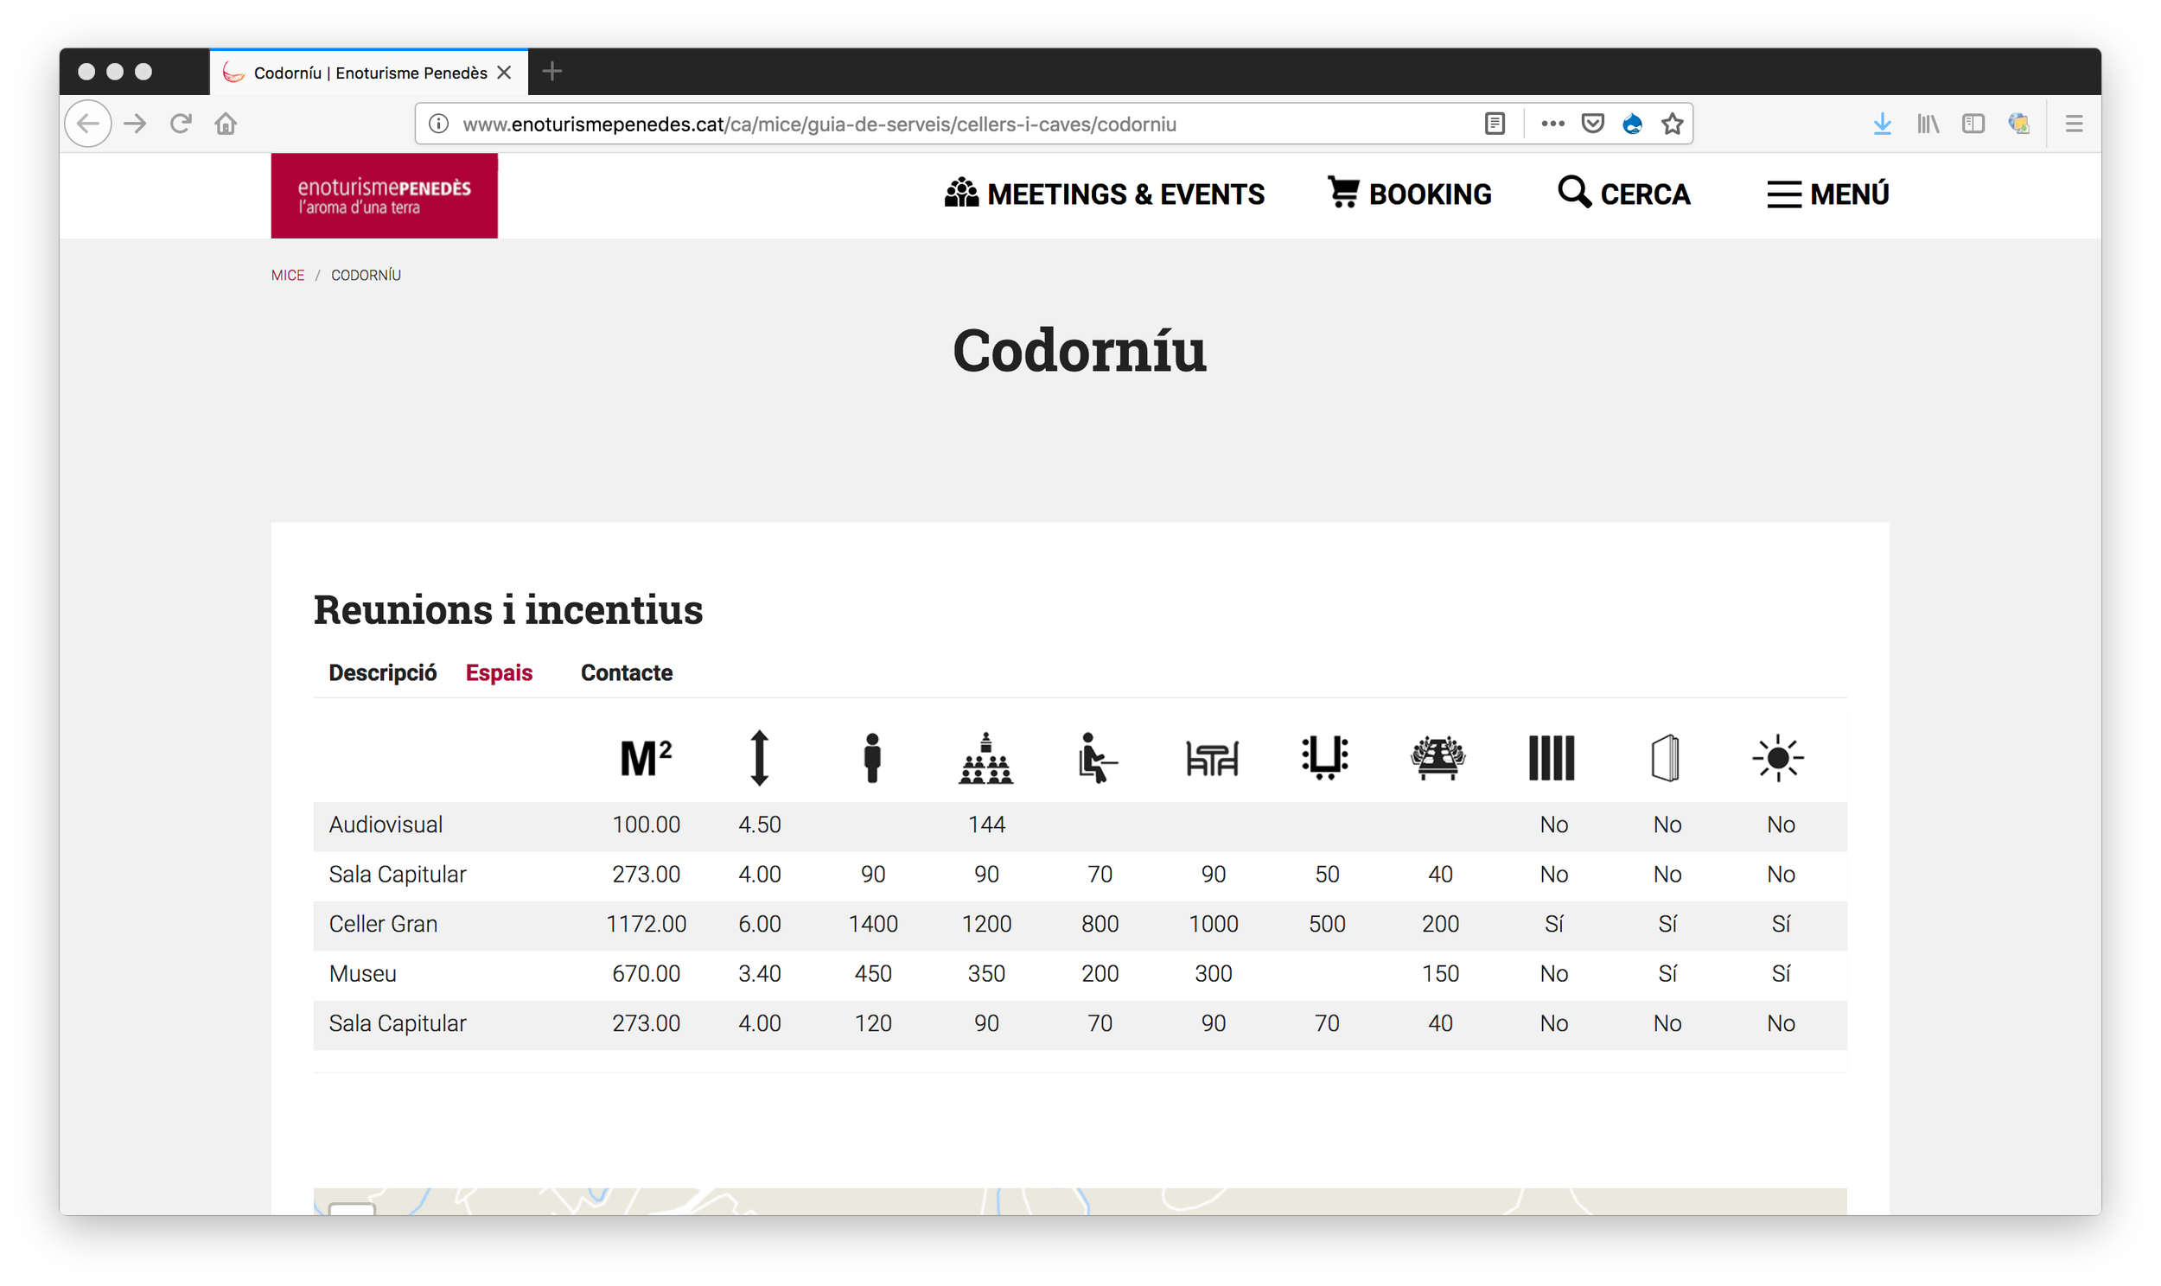2161x1286 pixels.
Task: Switch to the Descripció tab
Action: click(x=382, y=672)
